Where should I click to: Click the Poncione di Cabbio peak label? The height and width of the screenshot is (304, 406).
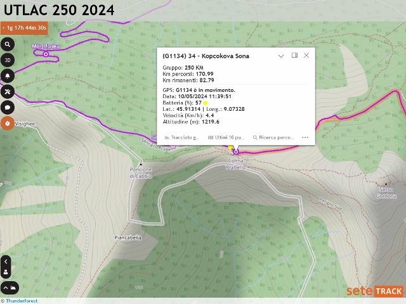pos(141,173)
